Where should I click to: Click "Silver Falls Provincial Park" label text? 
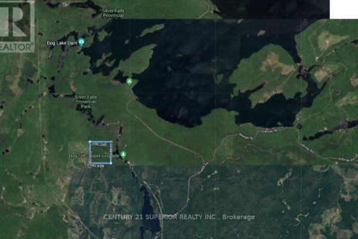[x=85, y=102]
